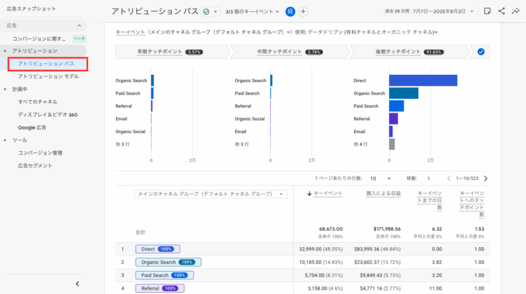
Task: Collapse the left navigation sidebar
Action: pos(77,283)
